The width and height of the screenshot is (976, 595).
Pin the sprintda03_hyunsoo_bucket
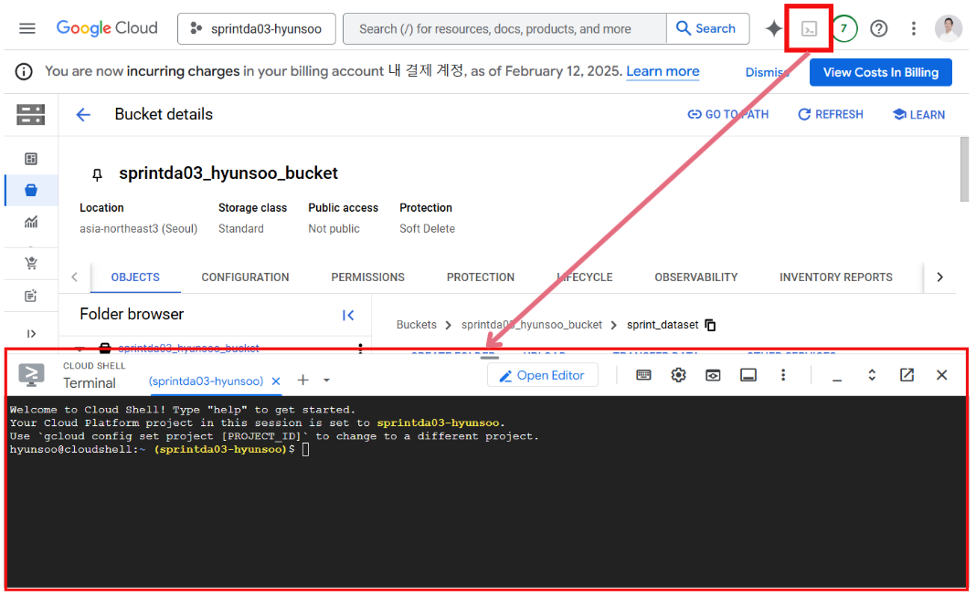coord(97,174)
